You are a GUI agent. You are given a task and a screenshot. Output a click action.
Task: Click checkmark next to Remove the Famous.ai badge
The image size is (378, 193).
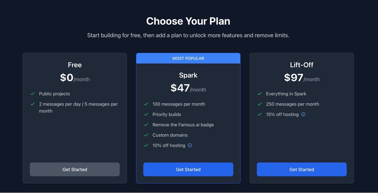click(146, 125)
